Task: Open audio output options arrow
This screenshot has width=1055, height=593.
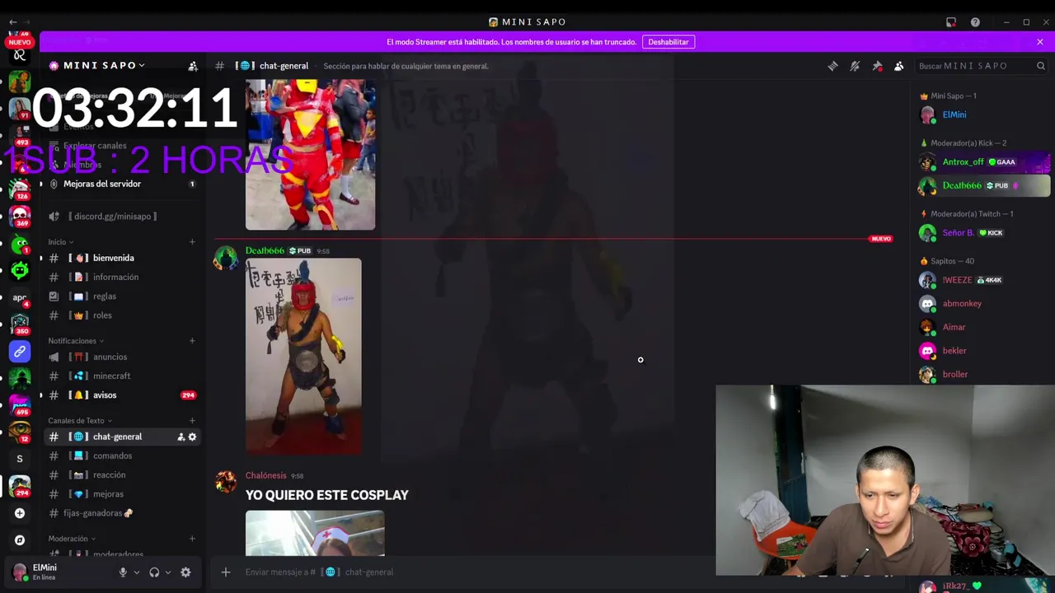Action: click(168, 572)
